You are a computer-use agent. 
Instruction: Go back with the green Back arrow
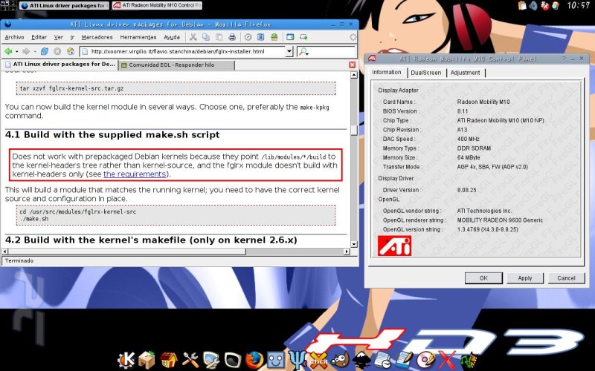[x=8, y=51]
